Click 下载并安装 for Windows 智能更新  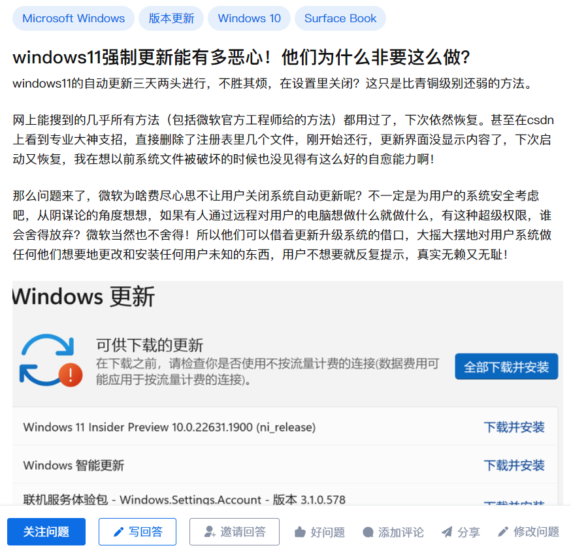click(514, 465)
